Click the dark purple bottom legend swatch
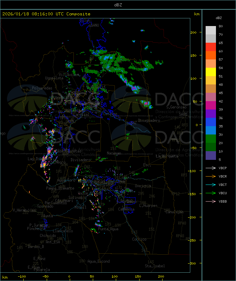 pos(211,156)
